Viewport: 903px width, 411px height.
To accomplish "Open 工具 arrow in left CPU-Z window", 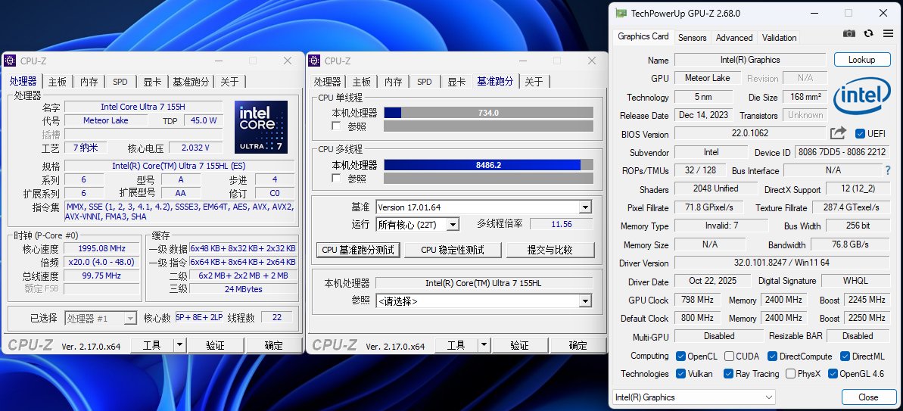I will pyautogui.click(x=179, y=345).
